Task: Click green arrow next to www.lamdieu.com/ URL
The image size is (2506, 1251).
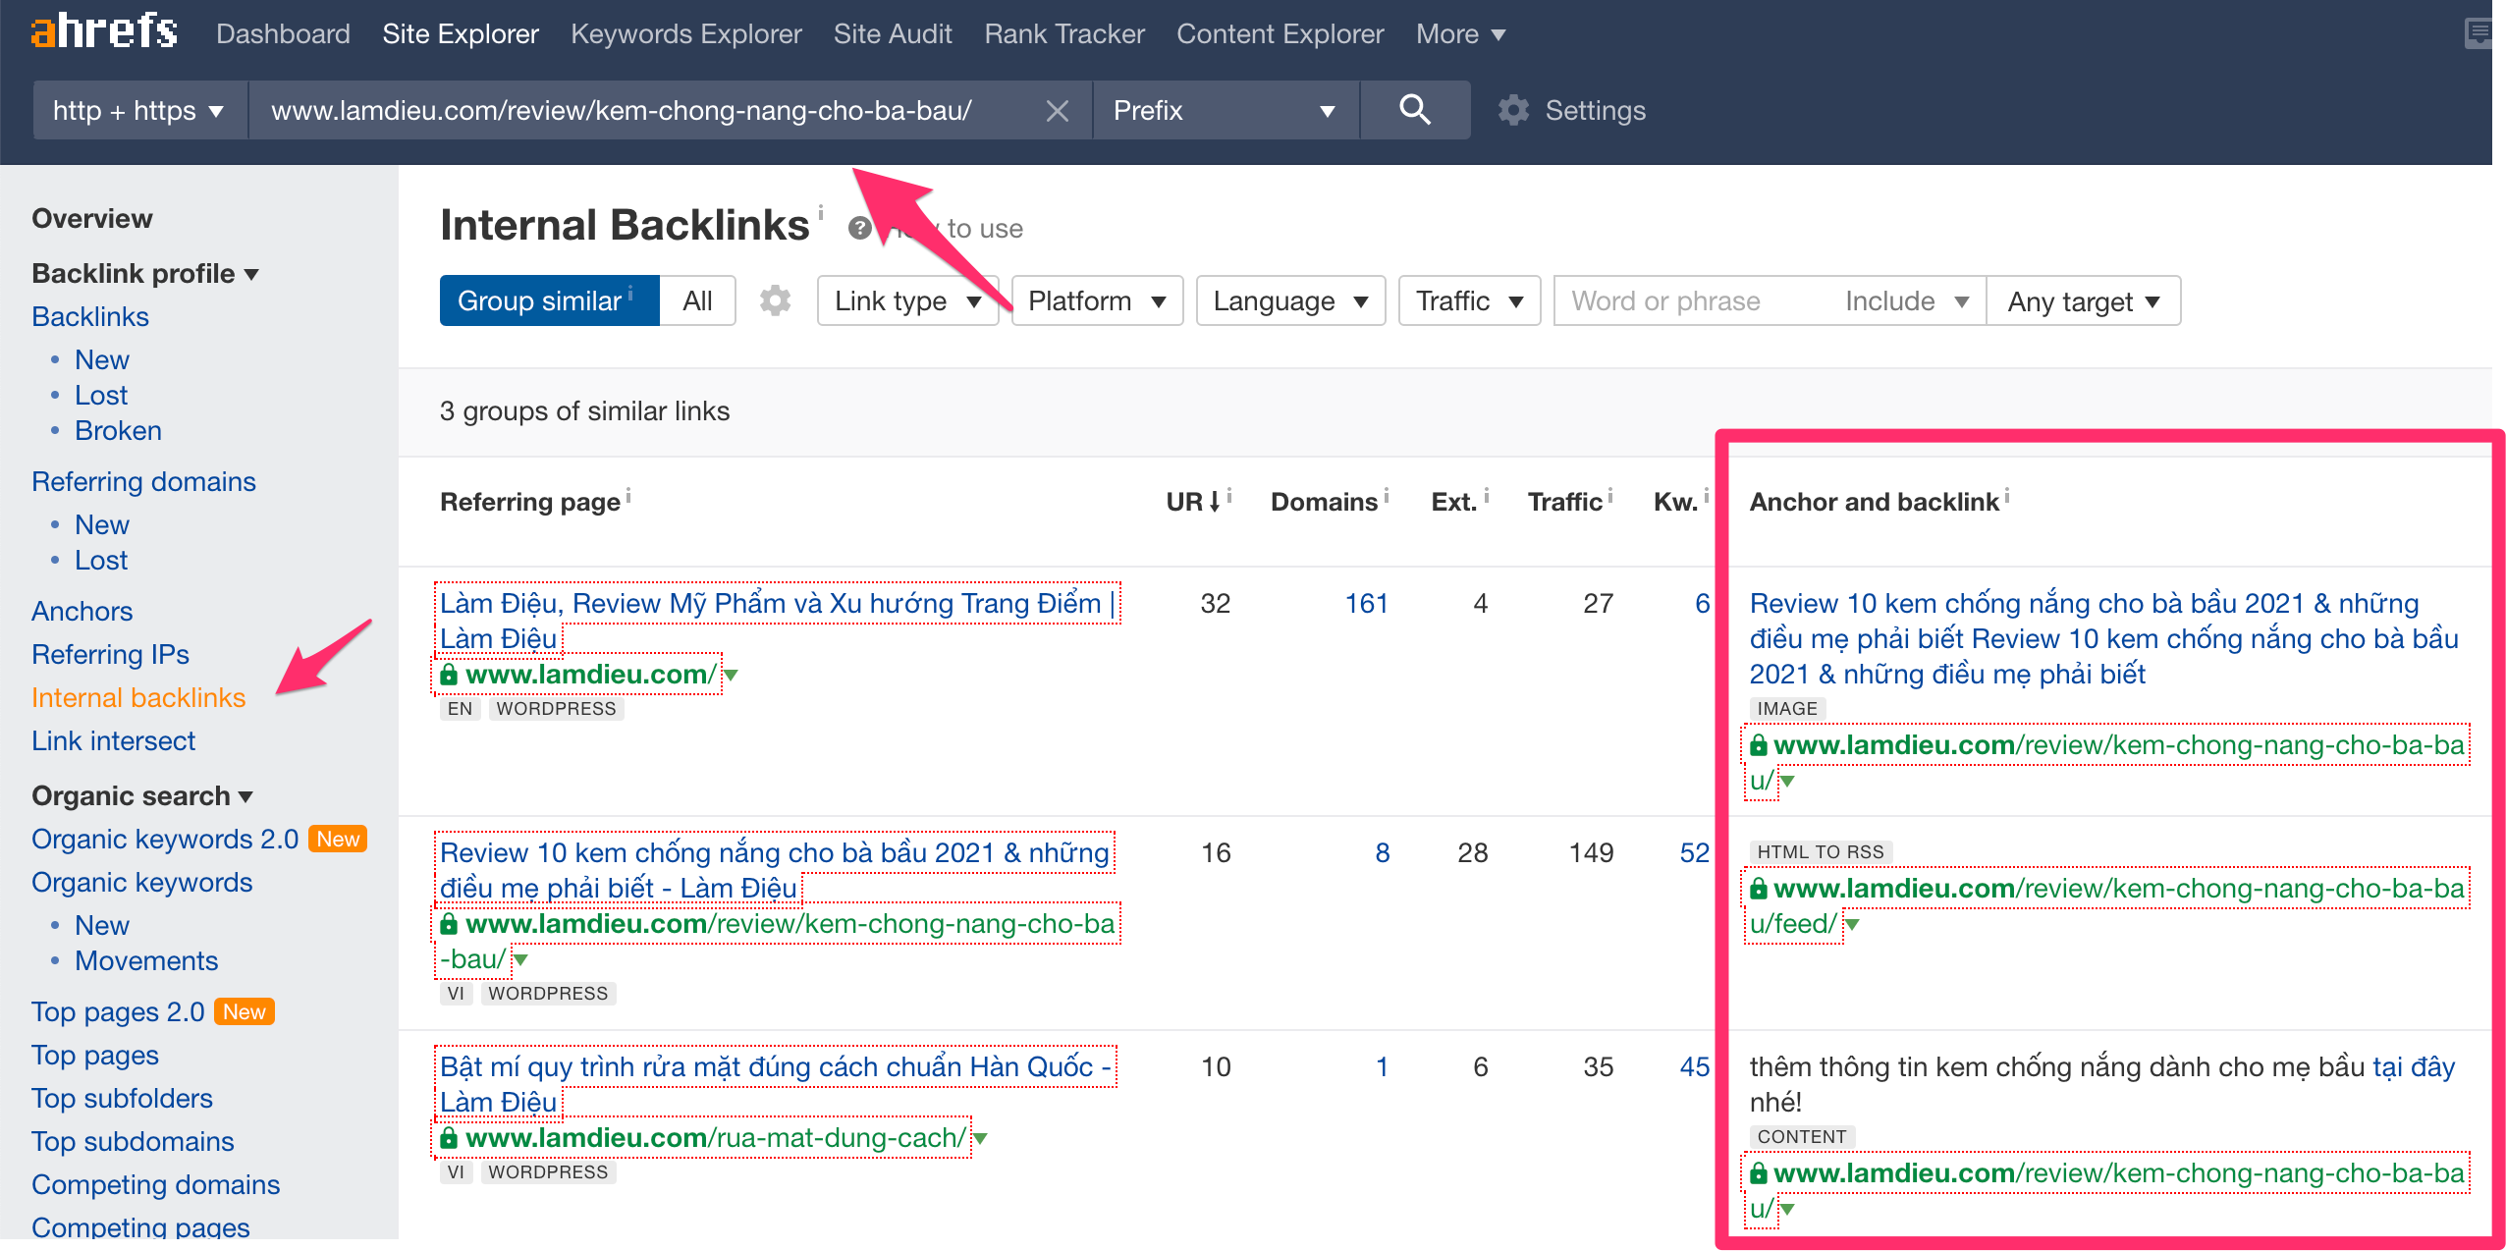Action: click(732, 675)
